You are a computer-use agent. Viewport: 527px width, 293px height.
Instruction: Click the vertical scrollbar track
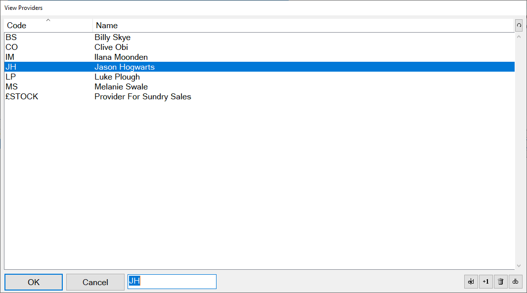519,148
